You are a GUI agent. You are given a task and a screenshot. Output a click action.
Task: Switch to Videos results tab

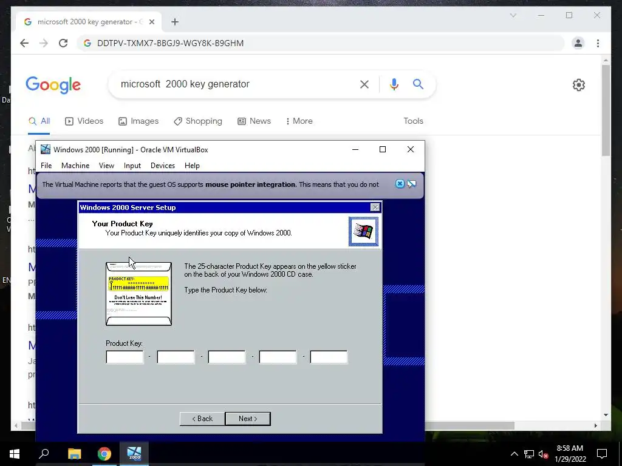tap(84, 121)
